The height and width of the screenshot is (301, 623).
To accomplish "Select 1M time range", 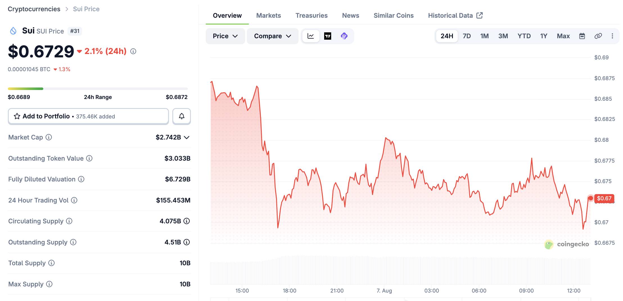I will [x=484, y=36].
